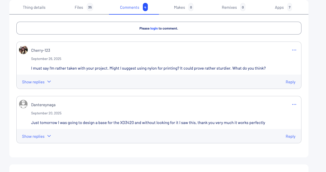Click the Comments count badge showing 4

point(145,7)
